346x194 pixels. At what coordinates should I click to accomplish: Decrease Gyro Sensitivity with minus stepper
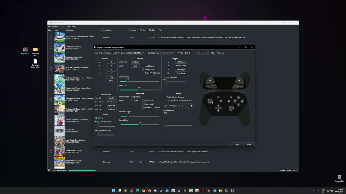(x=188, y=106)
